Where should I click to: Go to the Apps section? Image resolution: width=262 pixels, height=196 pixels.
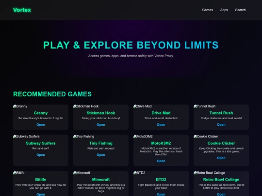[x=224, y=10]
